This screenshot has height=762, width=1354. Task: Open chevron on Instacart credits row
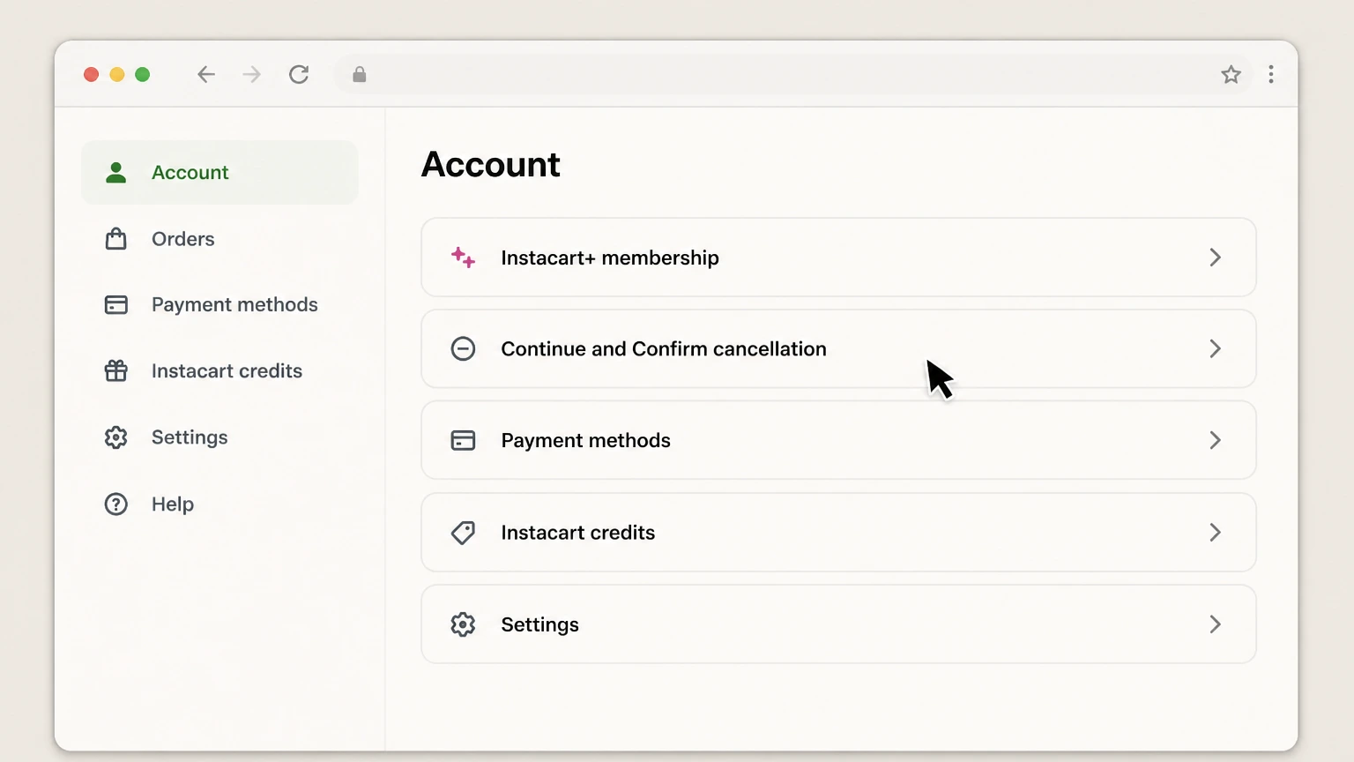[1215, 533]
